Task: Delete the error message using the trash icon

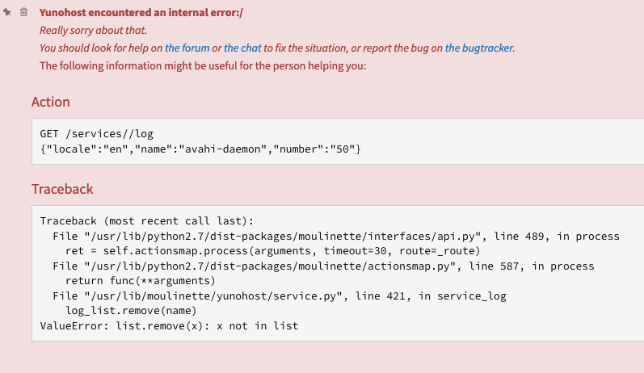Action: 23,12
